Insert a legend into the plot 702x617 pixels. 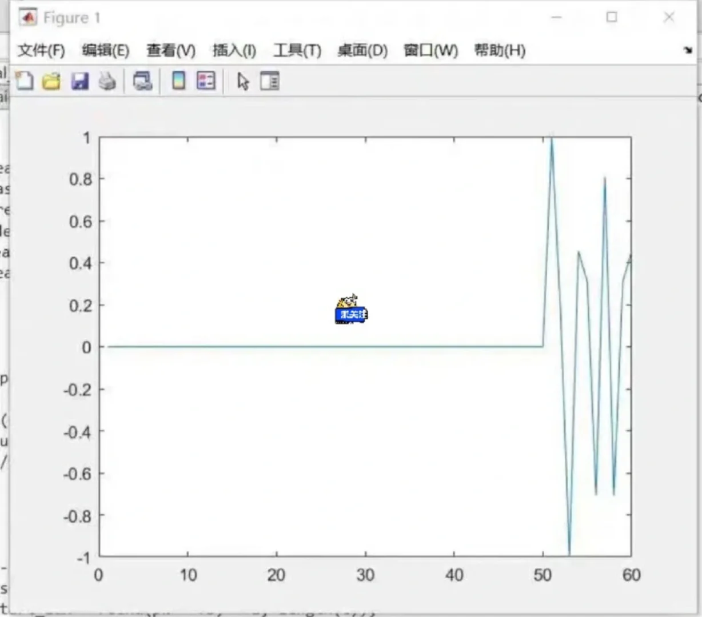(x=205, y=81)
